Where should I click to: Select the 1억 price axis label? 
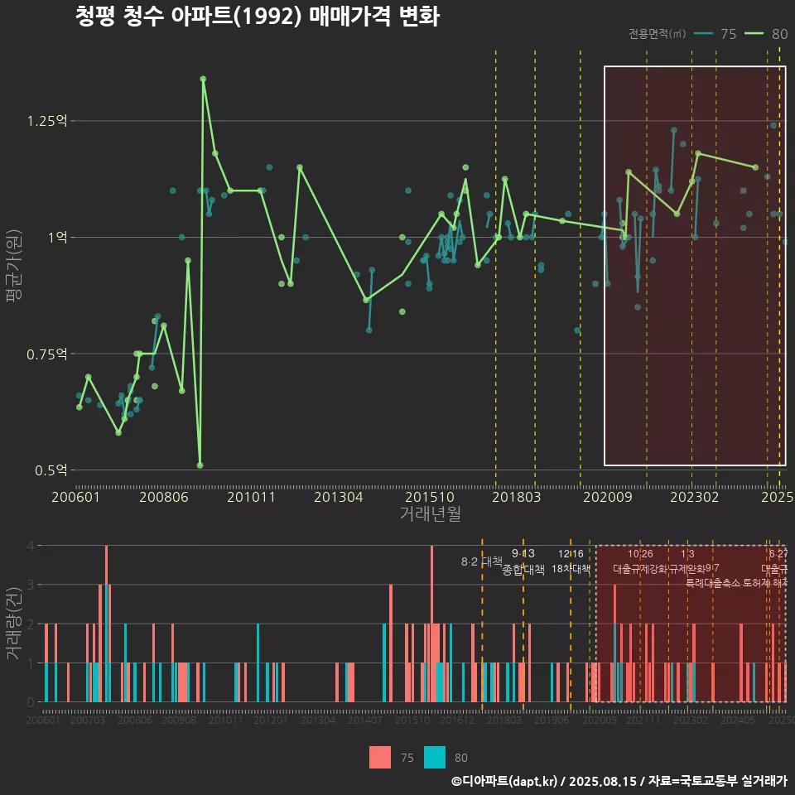57,238
